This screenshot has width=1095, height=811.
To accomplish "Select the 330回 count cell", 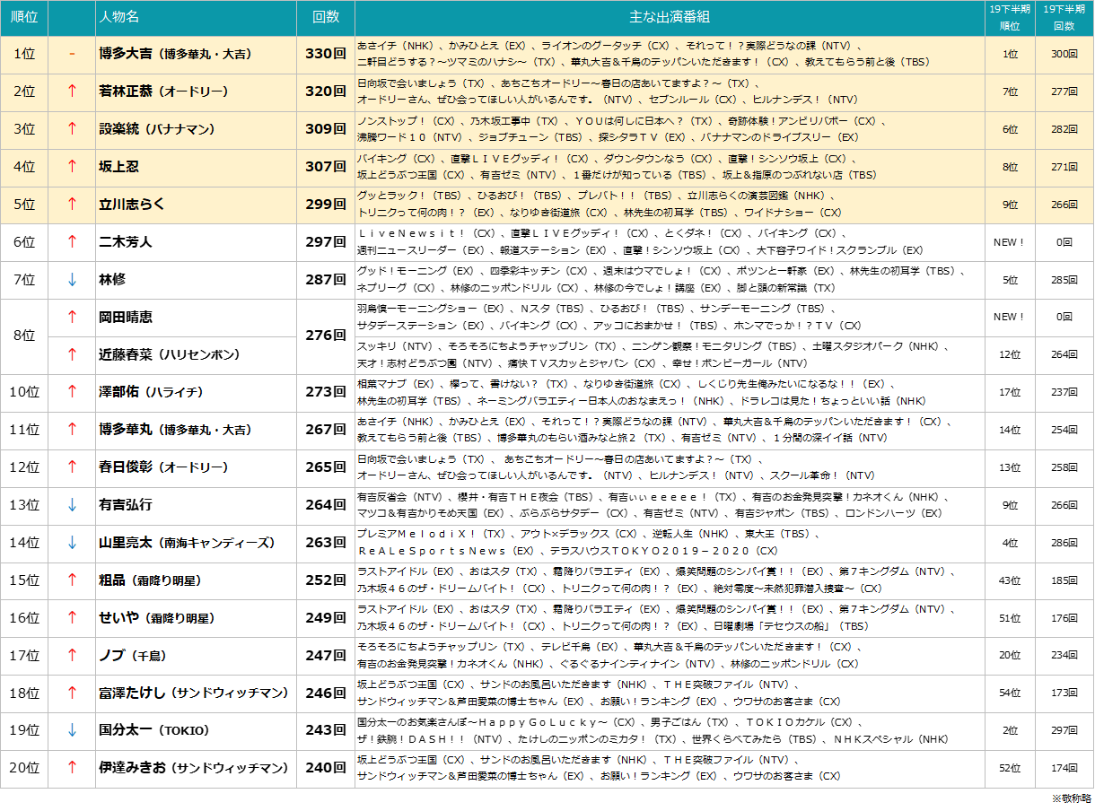I will (x=326, y=54).
